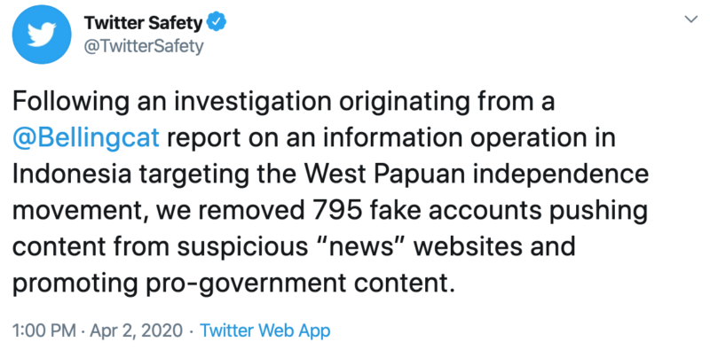This screenshot has height=350, width=710.
Task: Click the number 795 in the tweet
Action: point(334,211)
